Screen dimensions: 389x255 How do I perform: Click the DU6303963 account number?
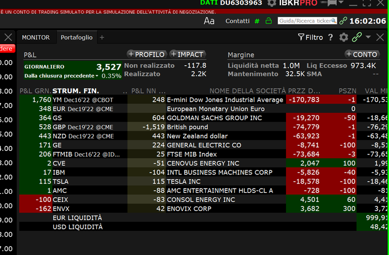click(x=241, y=3)
